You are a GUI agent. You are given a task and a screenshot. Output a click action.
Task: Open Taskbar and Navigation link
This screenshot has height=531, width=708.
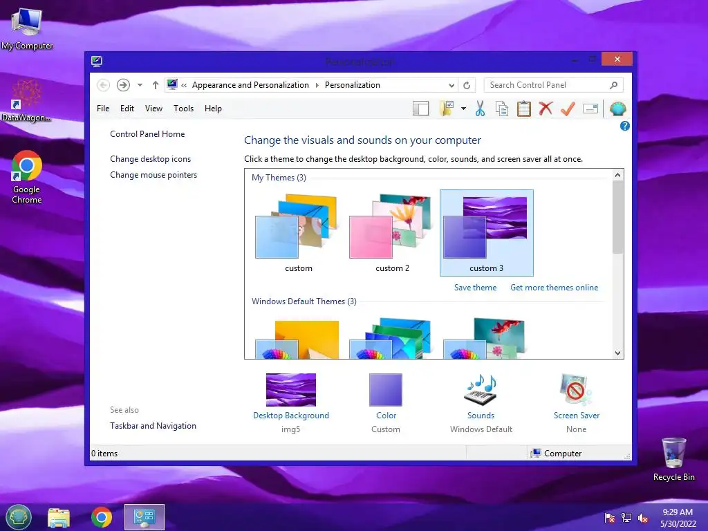[x=153, y=426]
